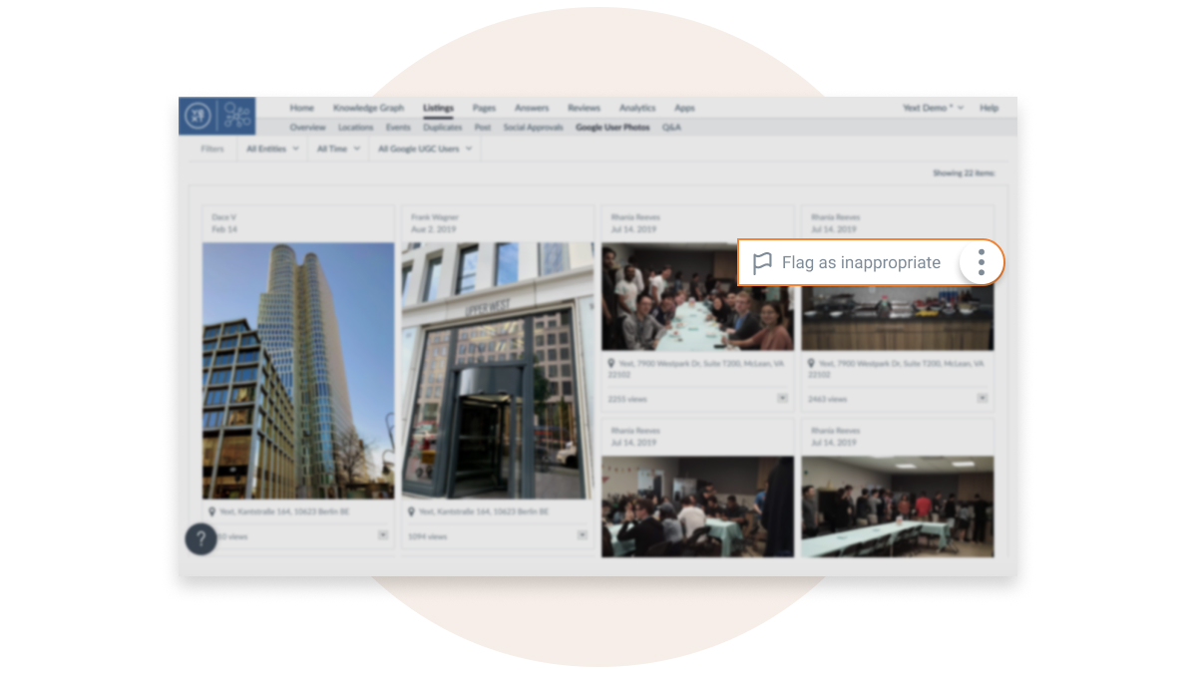This screenshot has height=673, width=1197.
Task: Open small menu icon next to 2463 views
Action: coord(983,398)
